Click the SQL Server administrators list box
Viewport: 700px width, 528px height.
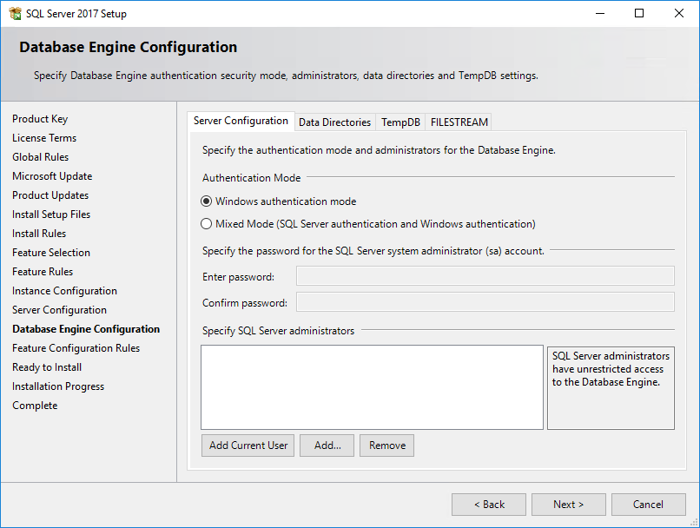[372, 387]
